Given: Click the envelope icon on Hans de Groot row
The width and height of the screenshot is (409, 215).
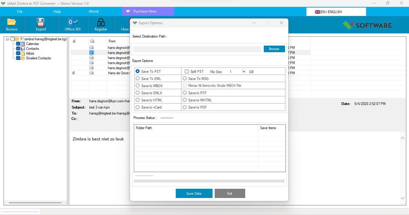Looking at the screenshot, I should coord(92,73).
